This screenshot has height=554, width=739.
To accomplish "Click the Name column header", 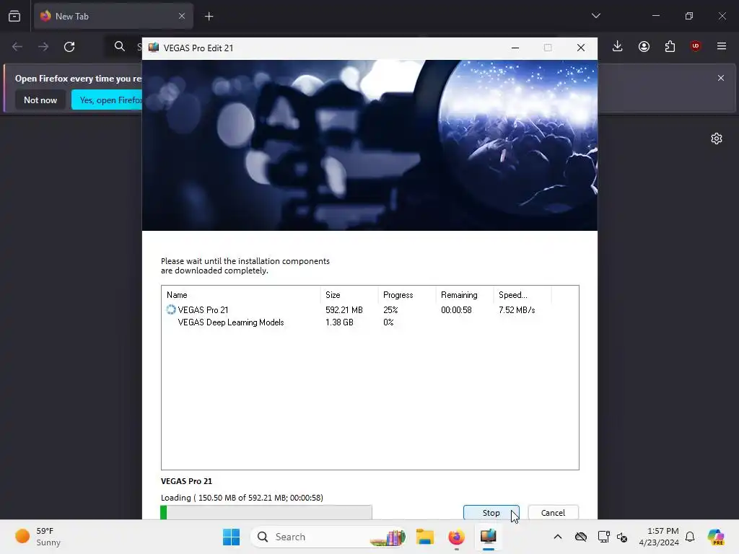I will click(x=241, y=295).
